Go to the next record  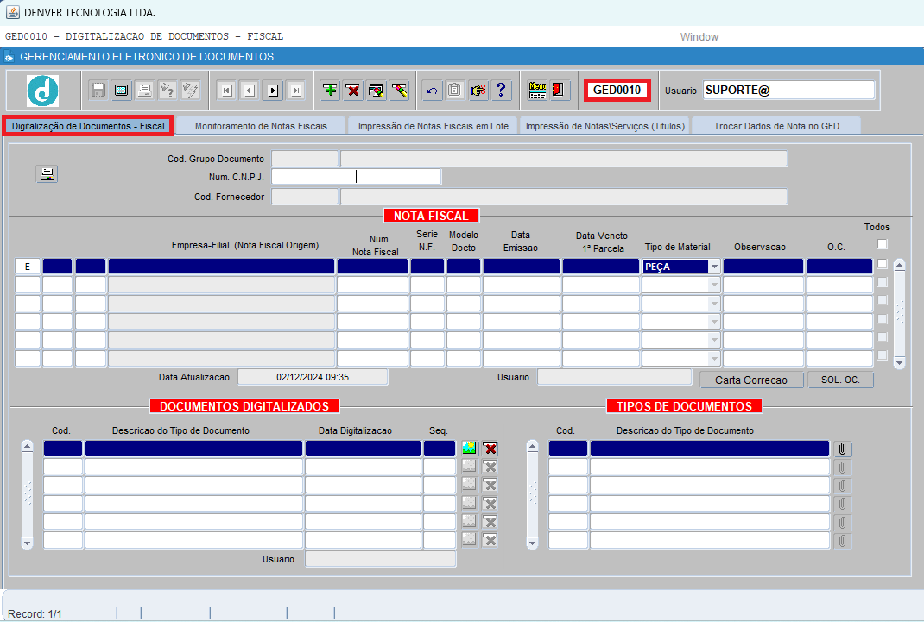pyautogui.click(x=273, y=90)
